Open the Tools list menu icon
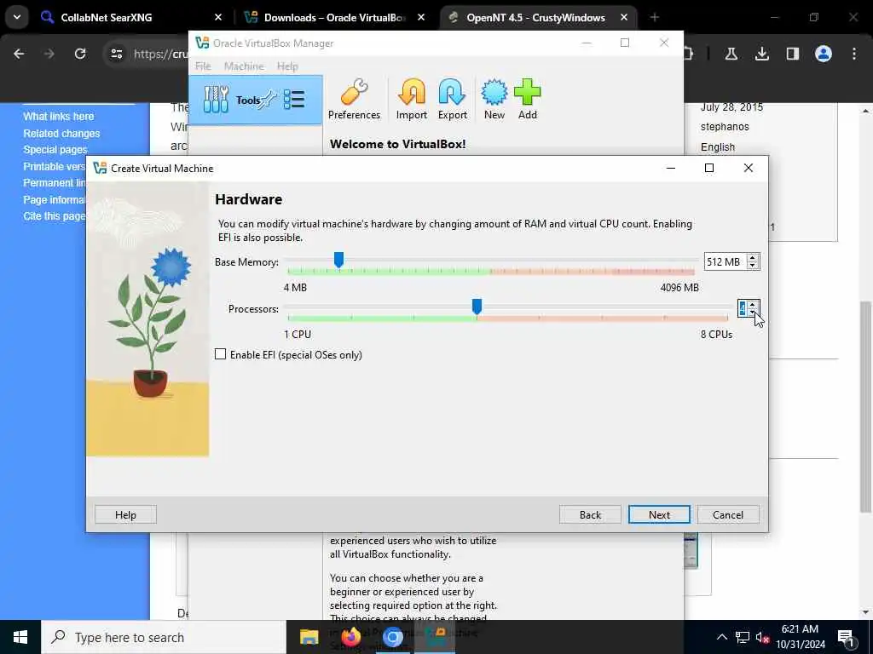 pyautogui.click(x=294, y=100)
